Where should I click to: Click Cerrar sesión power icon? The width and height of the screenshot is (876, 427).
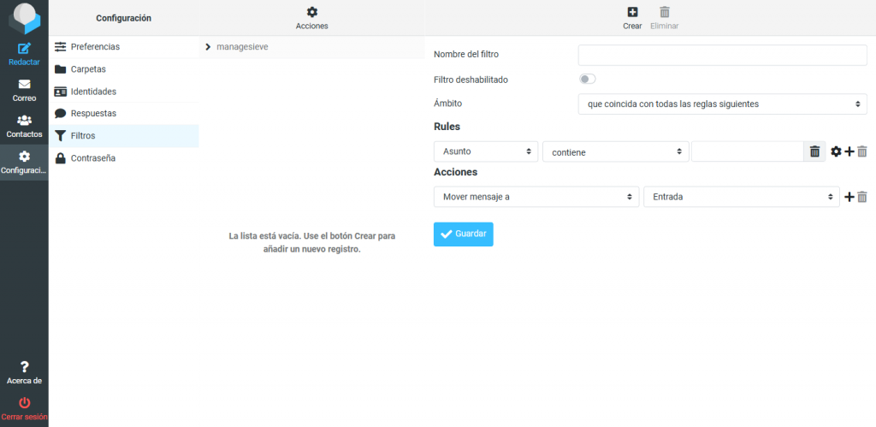[24, 403]
